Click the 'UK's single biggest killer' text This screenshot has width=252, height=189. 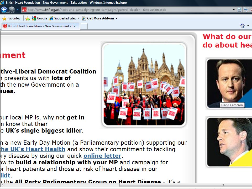click(44, 130)
